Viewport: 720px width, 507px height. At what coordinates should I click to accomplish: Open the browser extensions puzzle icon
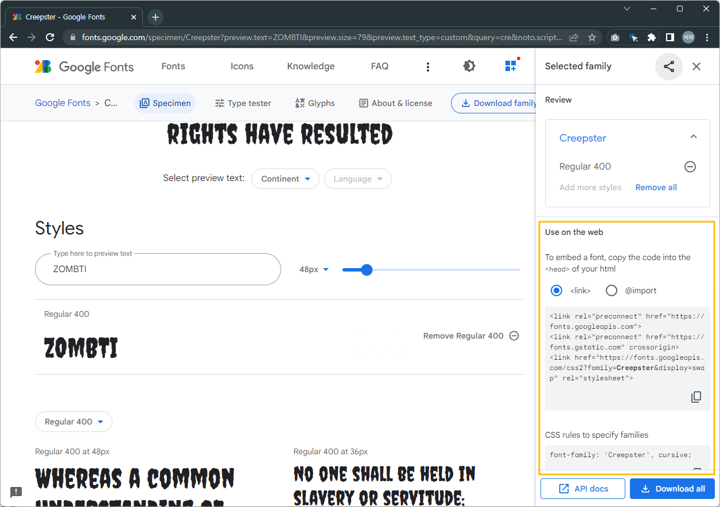pos(652,37)
